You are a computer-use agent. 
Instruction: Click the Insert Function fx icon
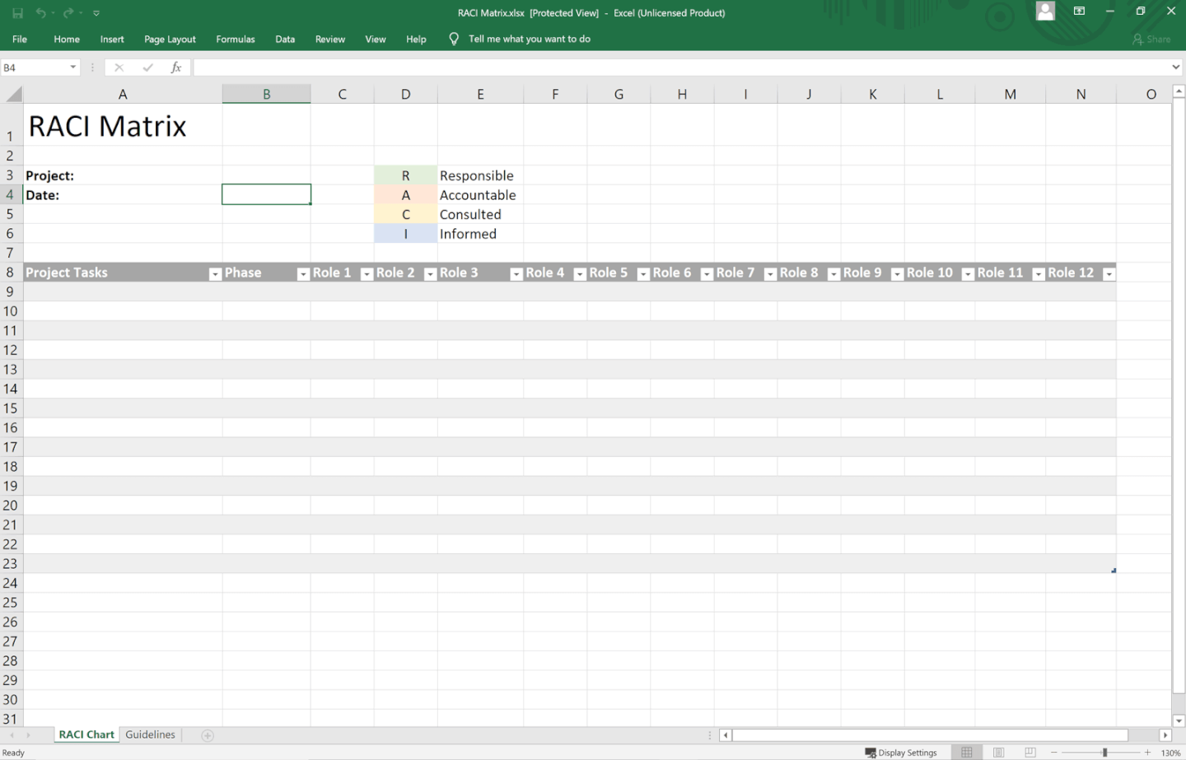175,68
